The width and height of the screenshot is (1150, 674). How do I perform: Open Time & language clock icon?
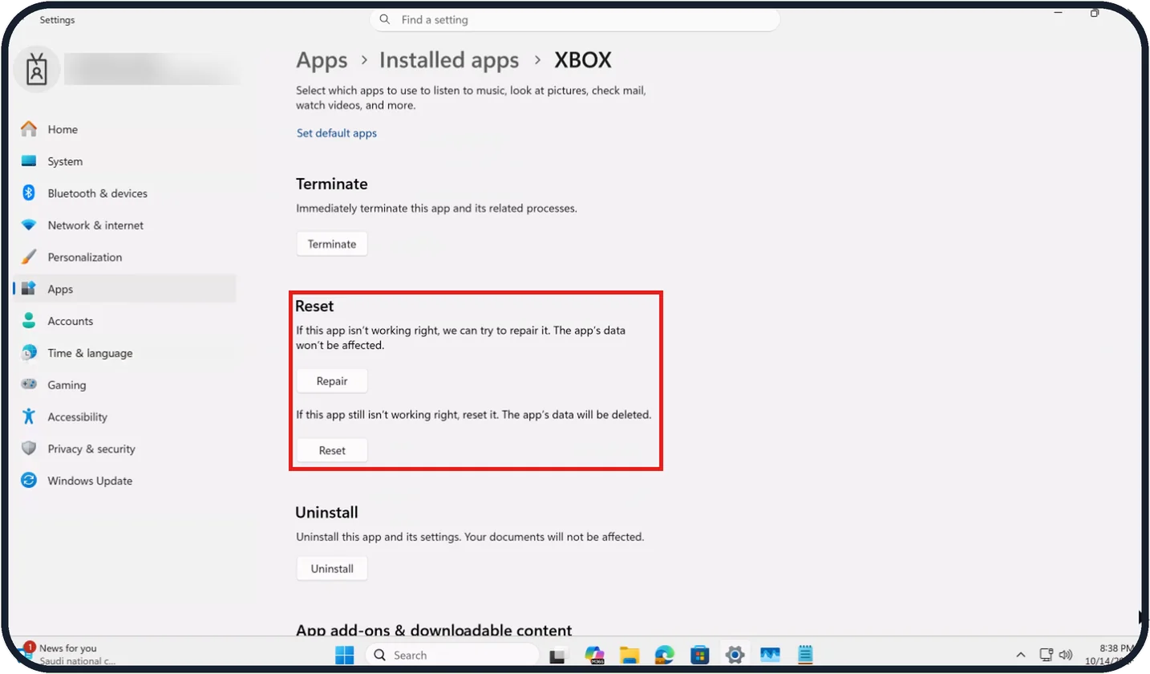pos(29,353)
